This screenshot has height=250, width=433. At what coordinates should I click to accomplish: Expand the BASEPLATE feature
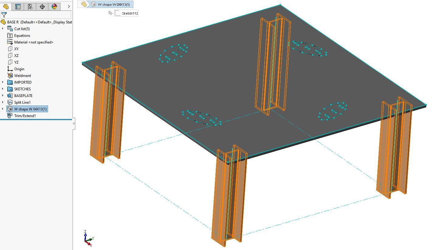(x=3, y=95)
